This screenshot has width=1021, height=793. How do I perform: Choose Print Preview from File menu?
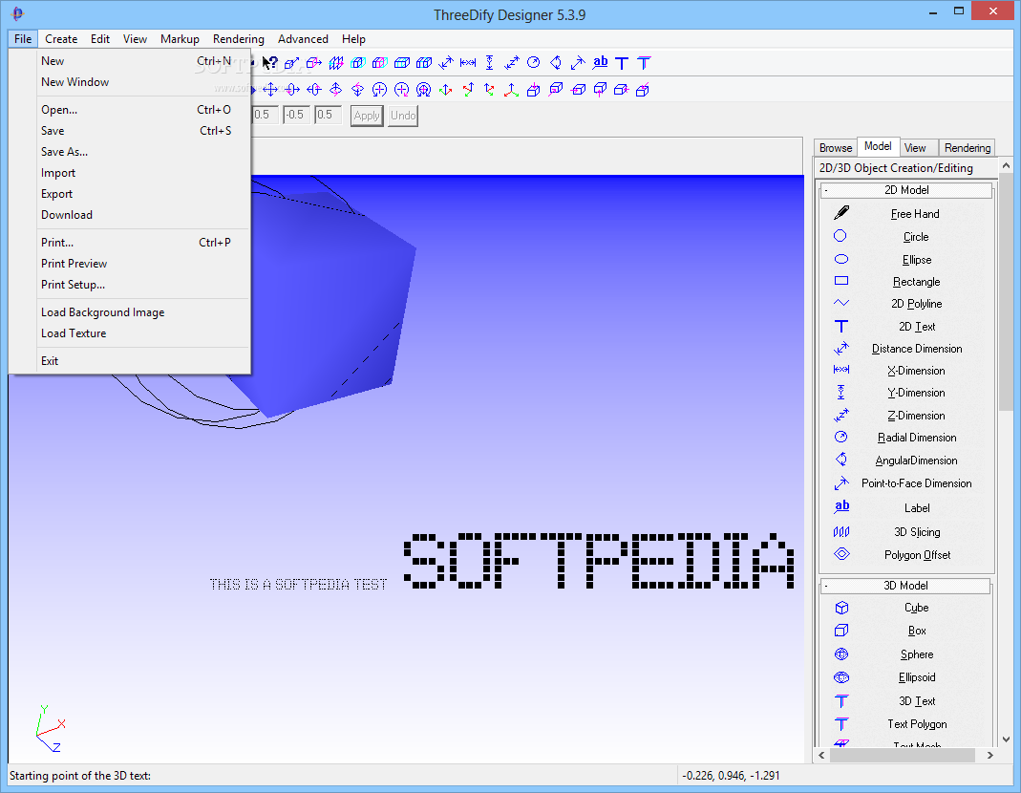[x=130, y=264]
